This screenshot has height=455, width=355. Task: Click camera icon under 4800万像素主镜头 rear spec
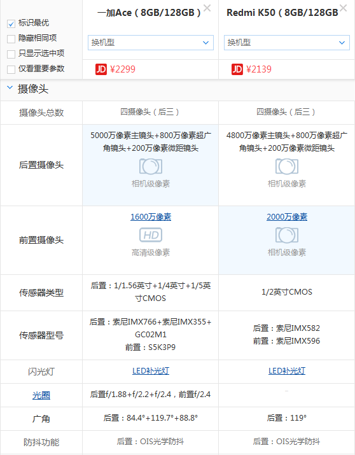(x=287, y=167)
